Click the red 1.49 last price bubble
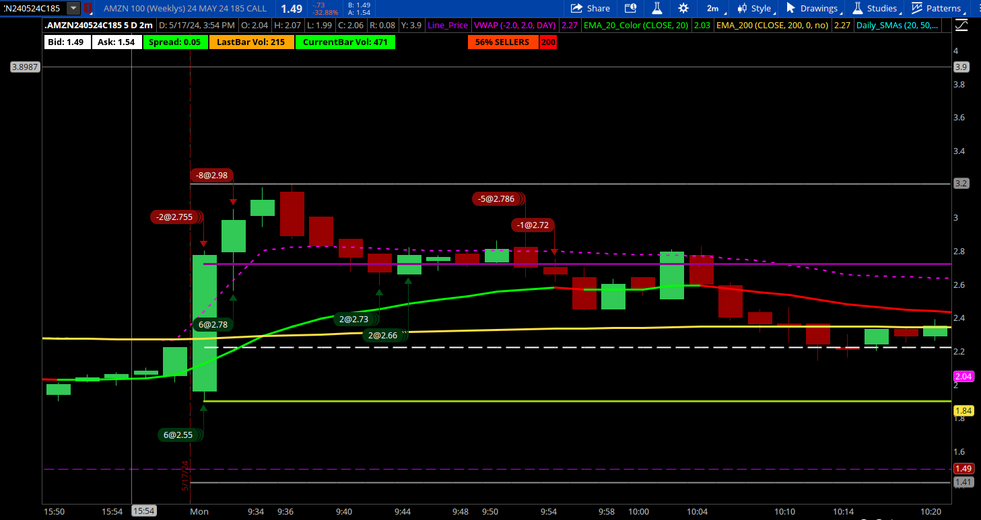 (963, 469)
